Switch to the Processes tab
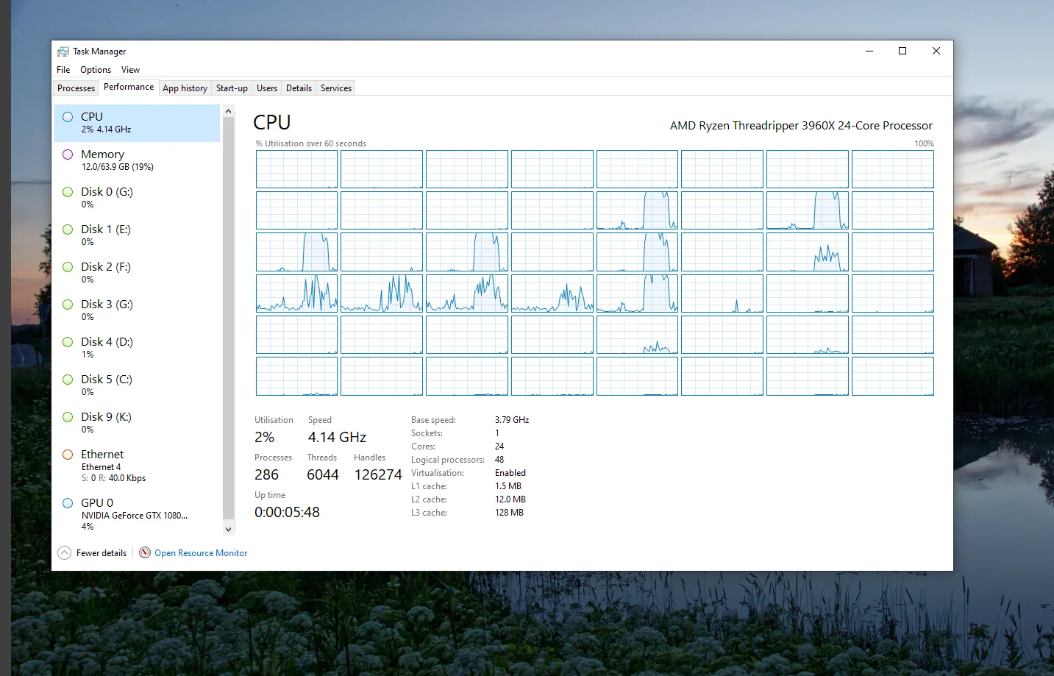 (76, 88)
